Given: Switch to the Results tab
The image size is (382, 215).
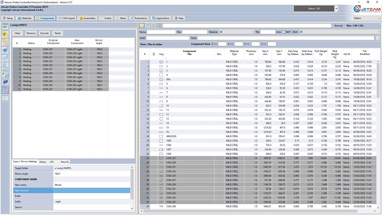Looking at the screenshot, I should coord(64,162).
